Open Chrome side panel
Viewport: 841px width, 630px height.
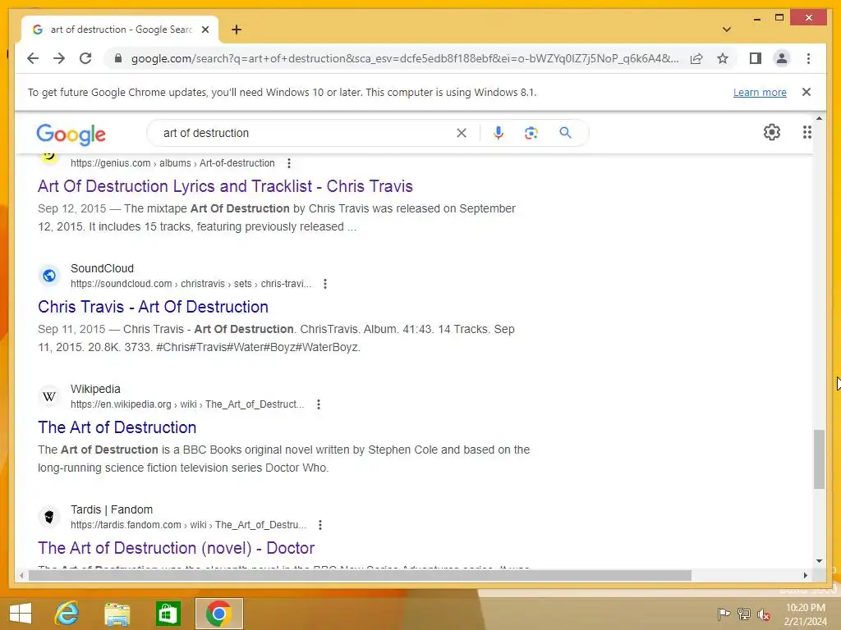pyautogui.click(x=756, y=58)
